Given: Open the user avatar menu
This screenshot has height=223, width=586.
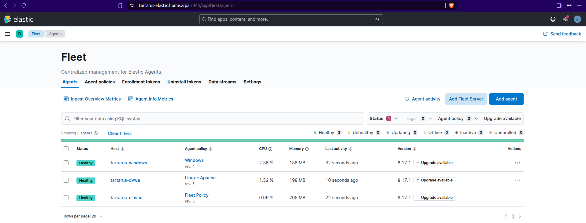Looking at the screenshot, I should (x=577, y=19).
